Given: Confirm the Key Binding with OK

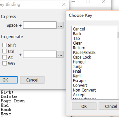Looking at the screenshot, I should point(8,80).
